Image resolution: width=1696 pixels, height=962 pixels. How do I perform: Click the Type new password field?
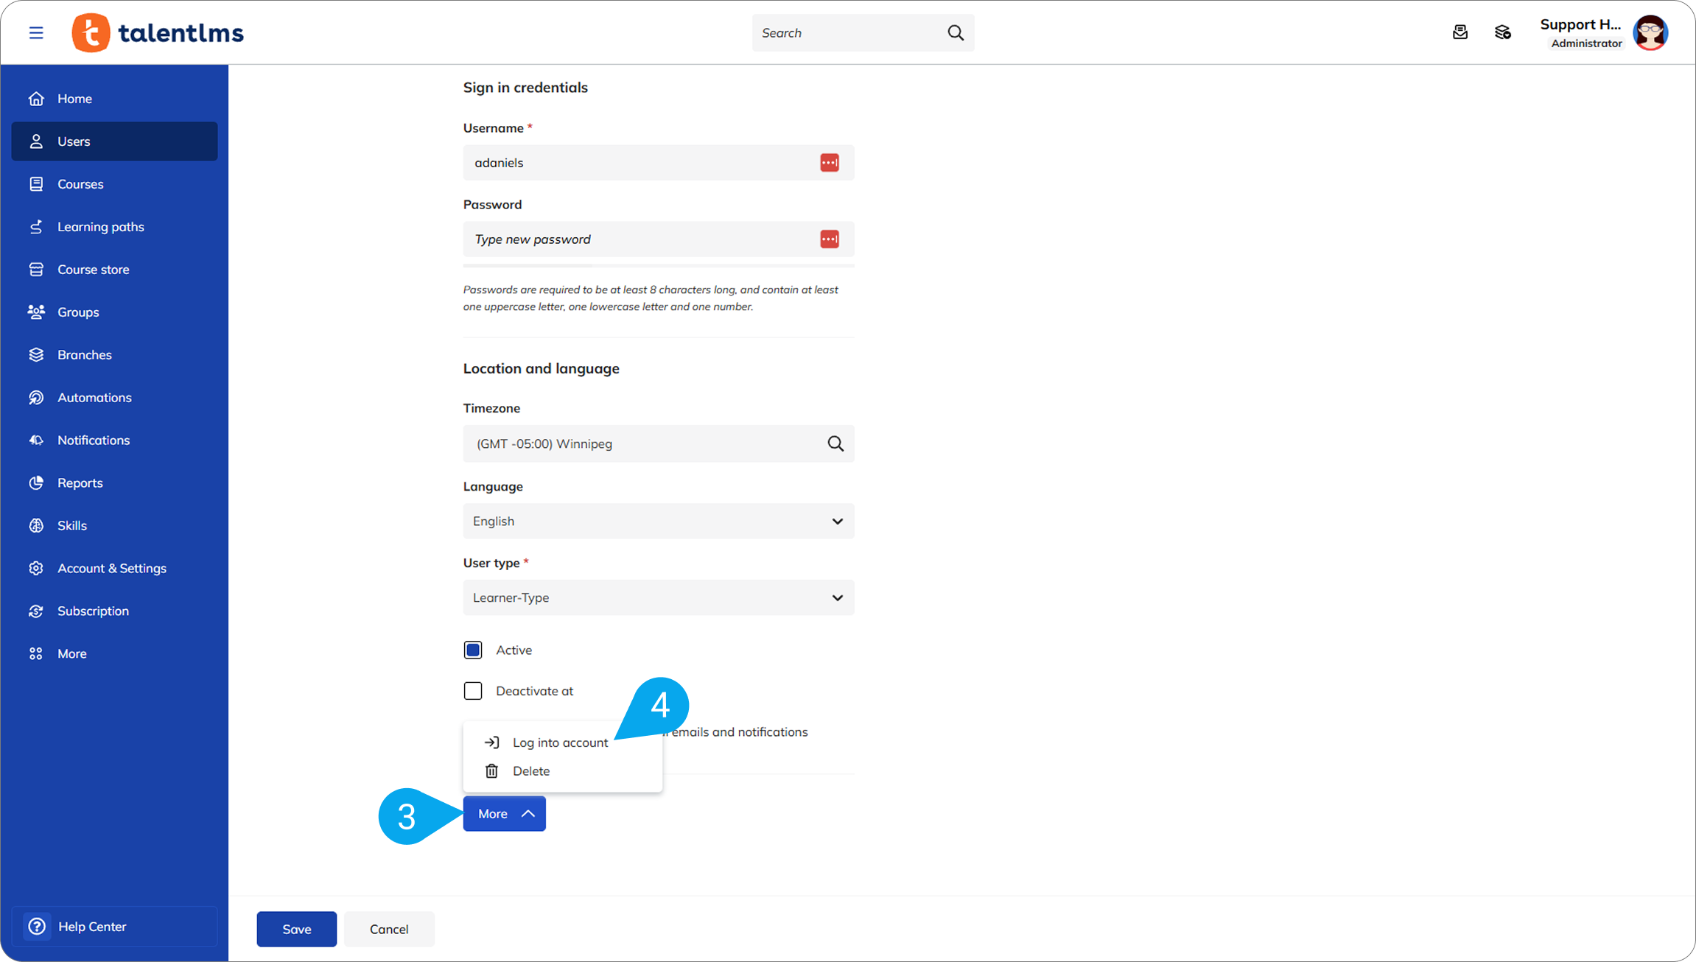point(641,239)
